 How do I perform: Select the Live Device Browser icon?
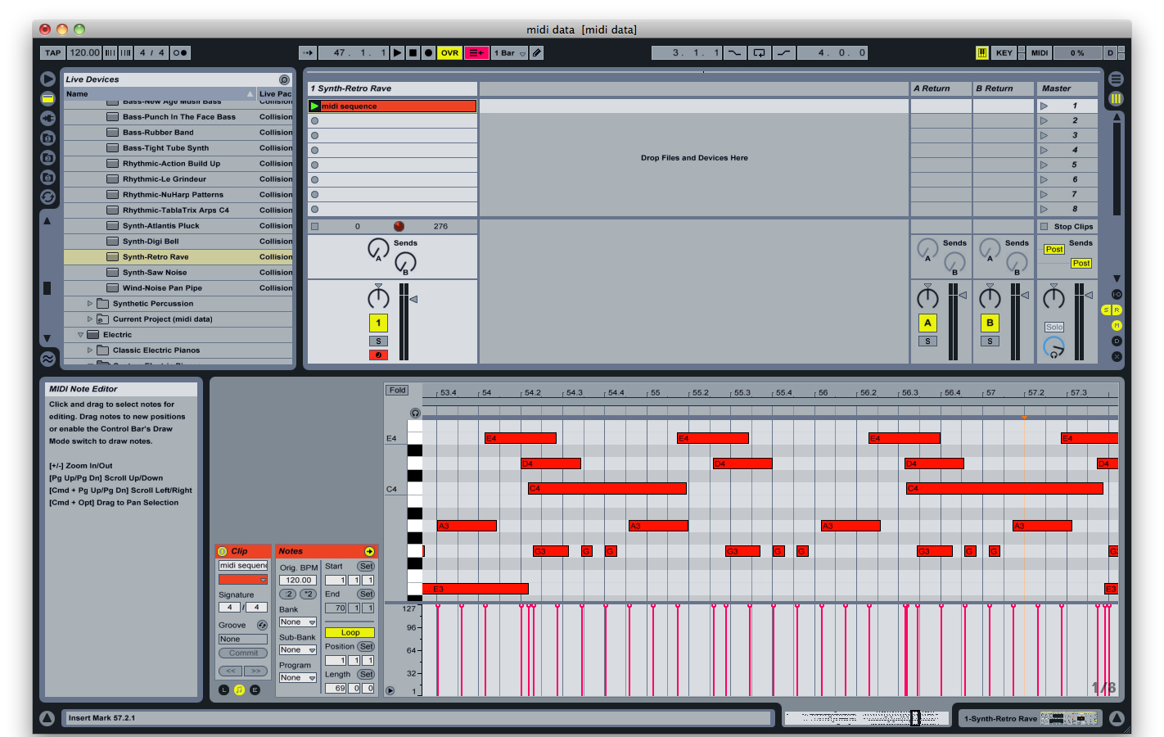[x=48, y=98]
